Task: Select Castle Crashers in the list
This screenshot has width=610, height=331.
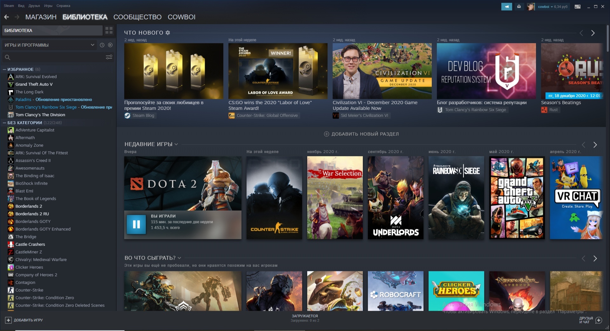Action: [30, 245]
